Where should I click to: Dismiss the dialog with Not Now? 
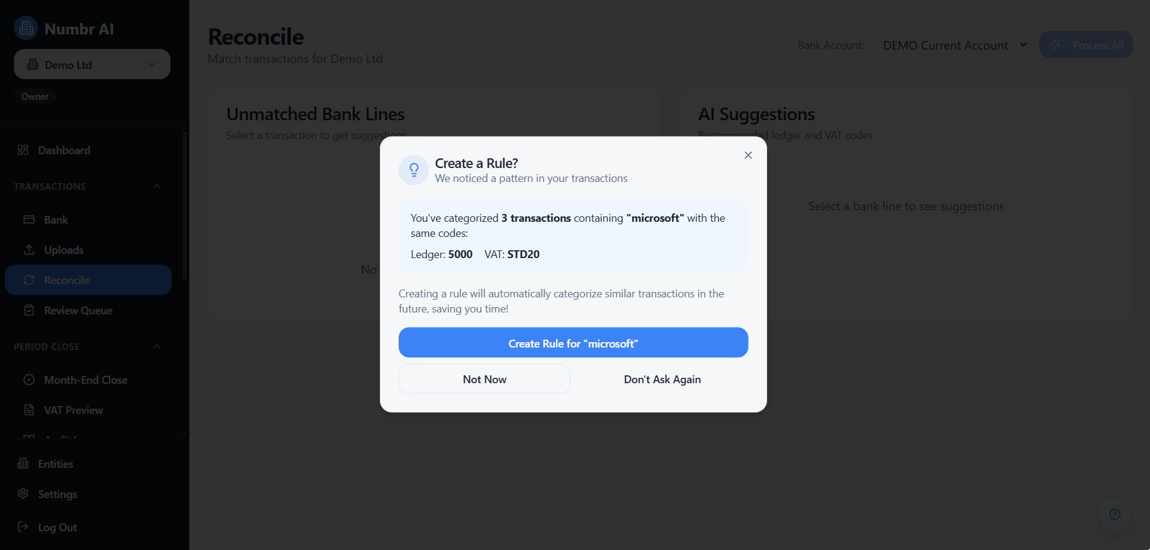coord(484,379)
